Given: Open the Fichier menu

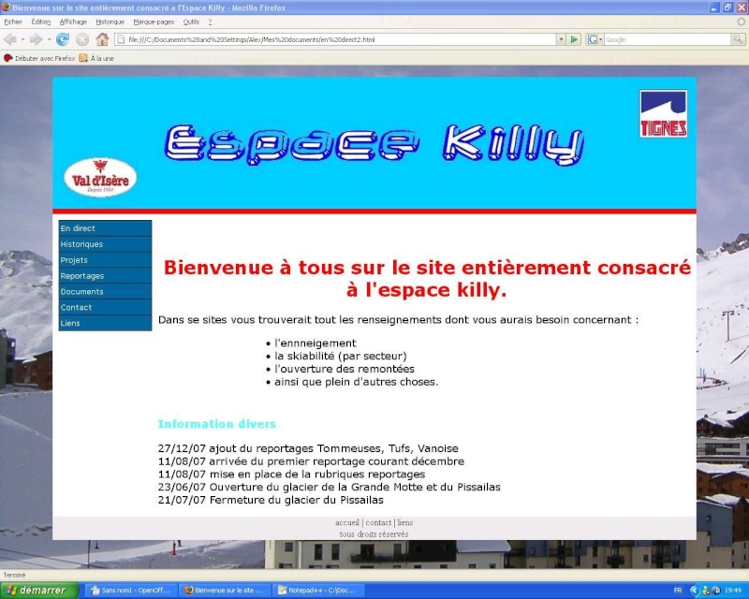Looking at the screenshot, I should (x=13, y=22).
